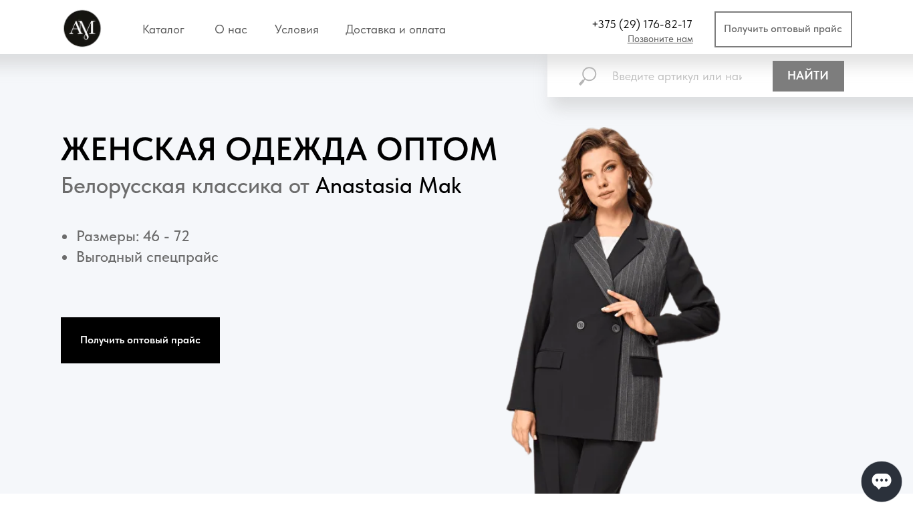Click the Anastasia Mak brand text

(x=388, y=186)
